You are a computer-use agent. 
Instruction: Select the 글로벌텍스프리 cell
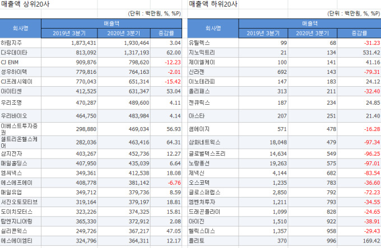click(x=213, y=154)
